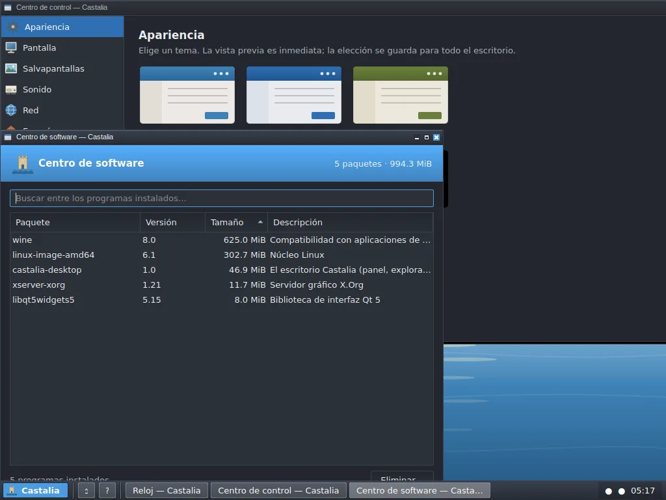Click Biblioteca de interfaz Qt 5 description
Image resolution: width=666 pixels, height=500 pixels.
tap(325, 299)
